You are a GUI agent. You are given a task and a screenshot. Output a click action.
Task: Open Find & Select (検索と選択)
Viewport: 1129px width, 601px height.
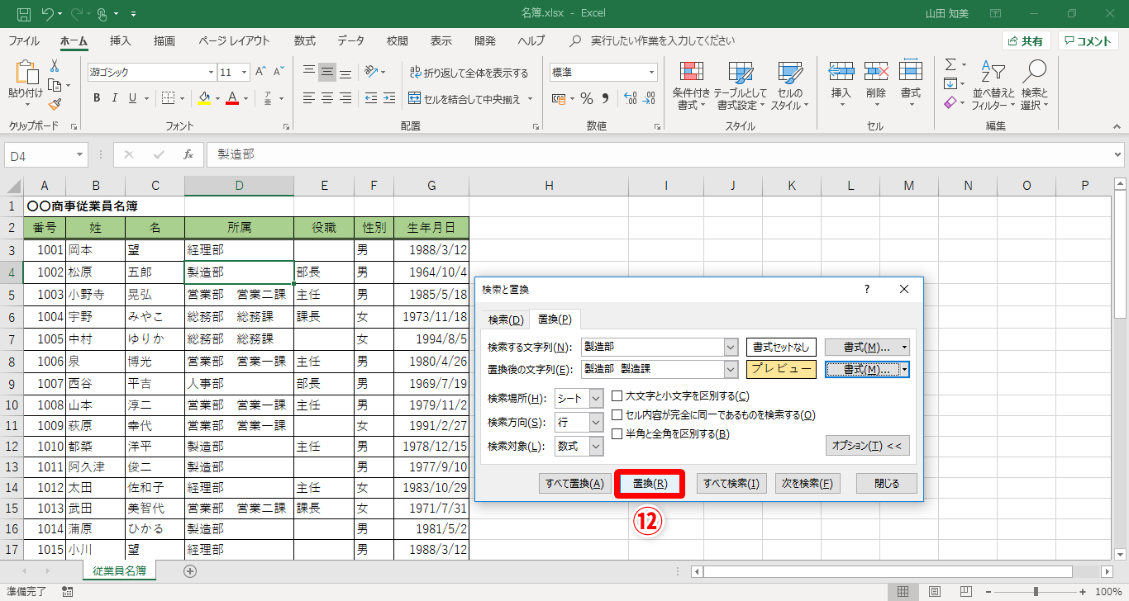pos(1034,86)
